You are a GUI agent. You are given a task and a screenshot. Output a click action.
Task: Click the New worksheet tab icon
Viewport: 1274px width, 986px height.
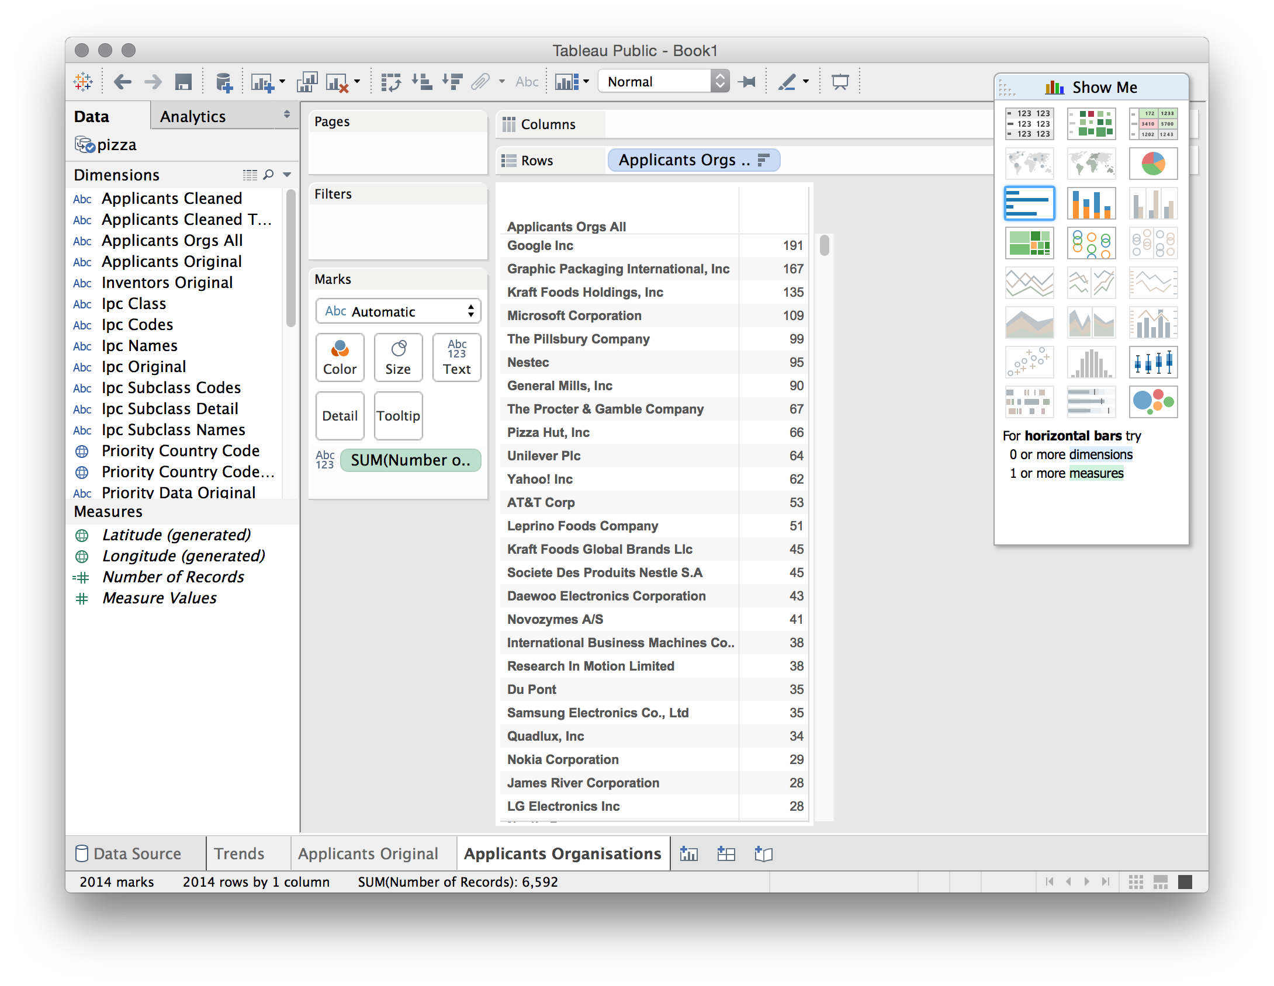pos(689,854)
